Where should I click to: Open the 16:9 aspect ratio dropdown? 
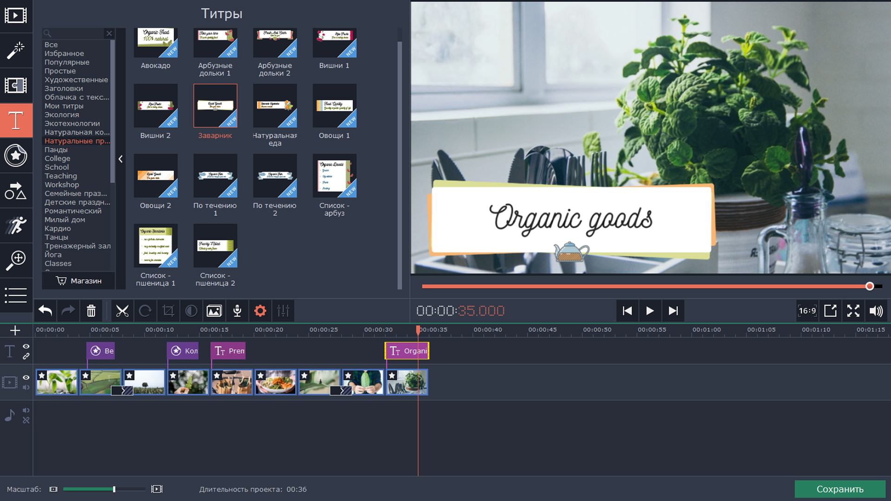(807, 311)
